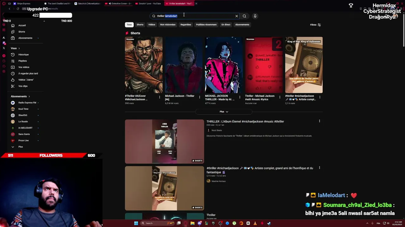Expand the Abonnements section header chevron
405x227 pixels.
[x=29, y=96]
